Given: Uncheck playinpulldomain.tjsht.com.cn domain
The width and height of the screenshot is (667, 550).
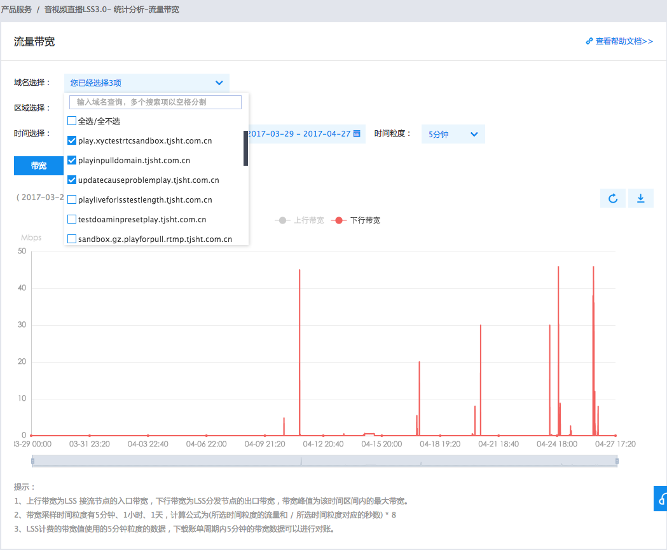Looking at the screenshot, I should click(x=72, y=160).
